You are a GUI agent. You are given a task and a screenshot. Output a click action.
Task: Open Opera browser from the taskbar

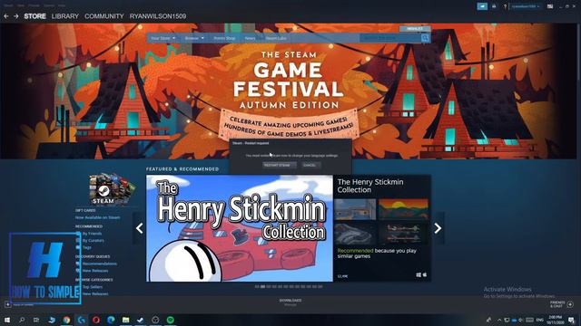coord(96,320)
